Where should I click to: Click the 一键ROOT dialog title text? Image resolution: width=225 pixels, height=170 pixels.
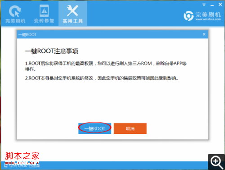(27, 35)
